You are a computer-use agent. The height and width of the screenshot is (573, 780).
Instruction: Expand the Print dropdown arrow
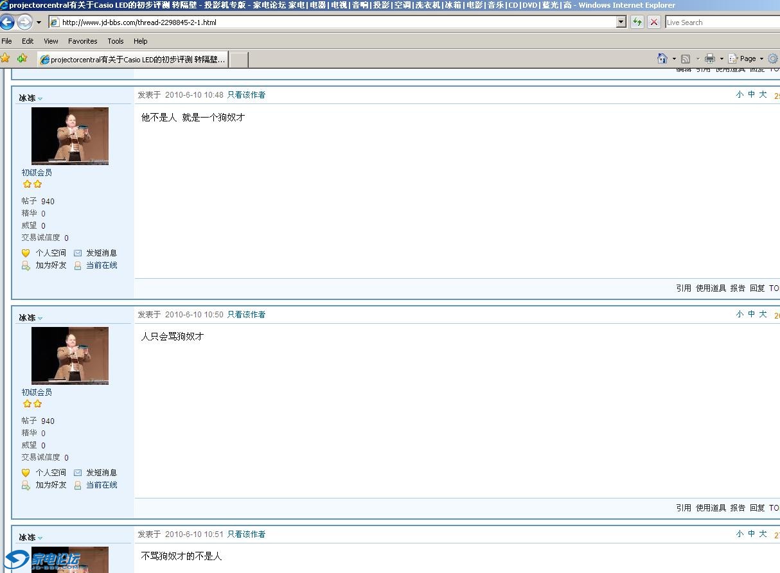722,59
